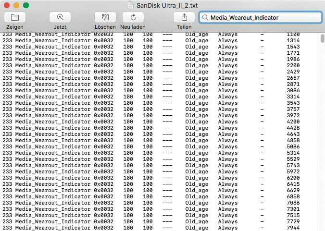Click raw value 1314
This screenshot has width=325, height=231.
click(293, 40)
